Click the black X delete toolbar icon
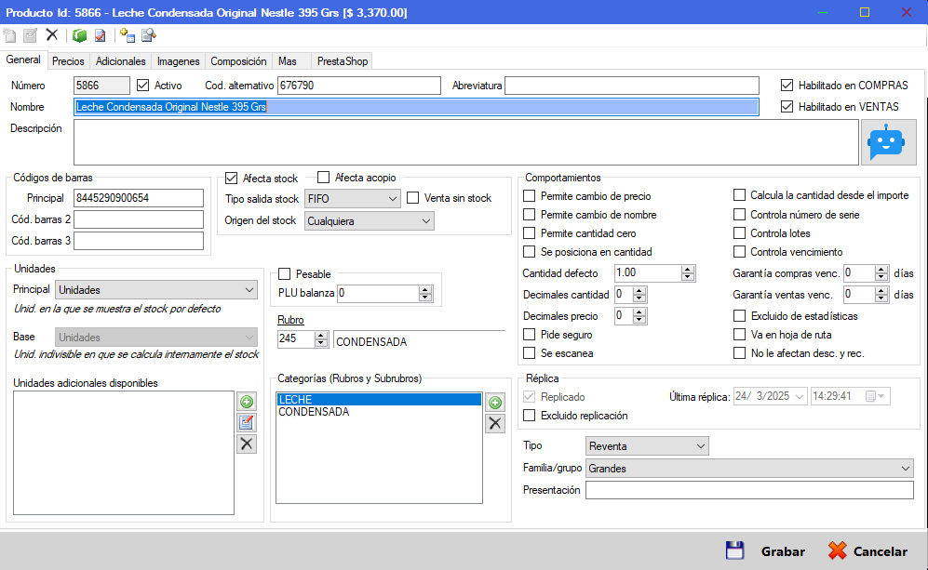The width and height of the screenshot is (928, 570). tap(52, 35)
